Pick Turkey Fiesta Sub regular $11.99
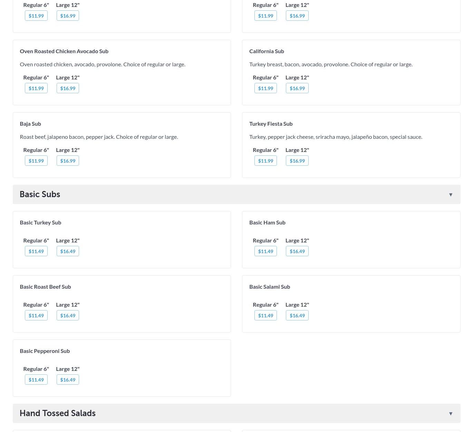Viewport: 473px width, 432px height. [266, 161]
